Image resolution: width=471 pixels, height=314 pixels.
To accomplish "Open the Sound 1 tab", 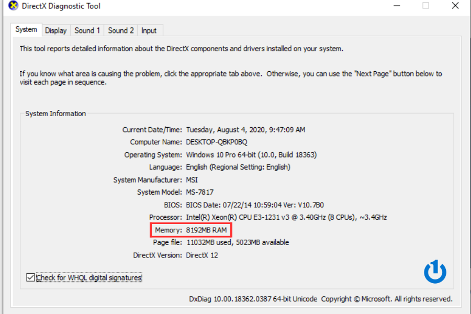I will (x=87, y=30).
